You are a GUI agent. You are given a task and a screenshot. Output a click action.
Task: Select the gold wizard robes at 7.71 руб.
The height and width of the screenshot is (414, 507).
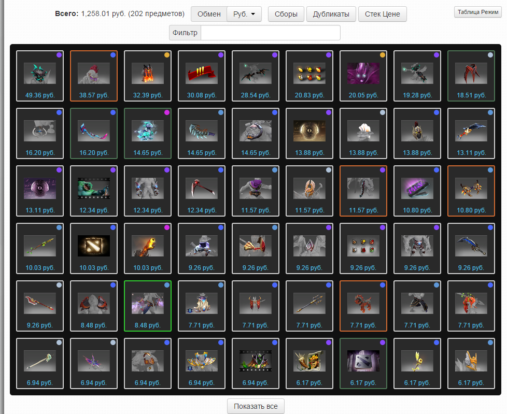click(202, 306)
